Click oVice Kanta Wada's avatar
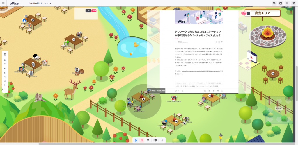Screen dimensions: 298x145 [164, 122]
